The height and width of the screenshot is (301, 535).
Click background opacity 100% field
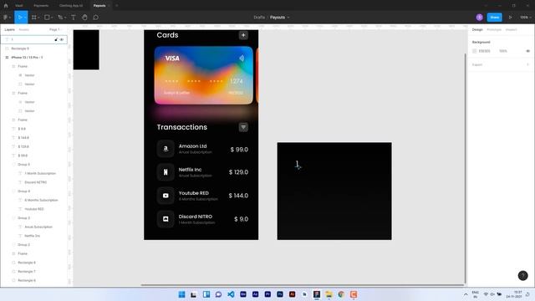(x=503, y=51)
